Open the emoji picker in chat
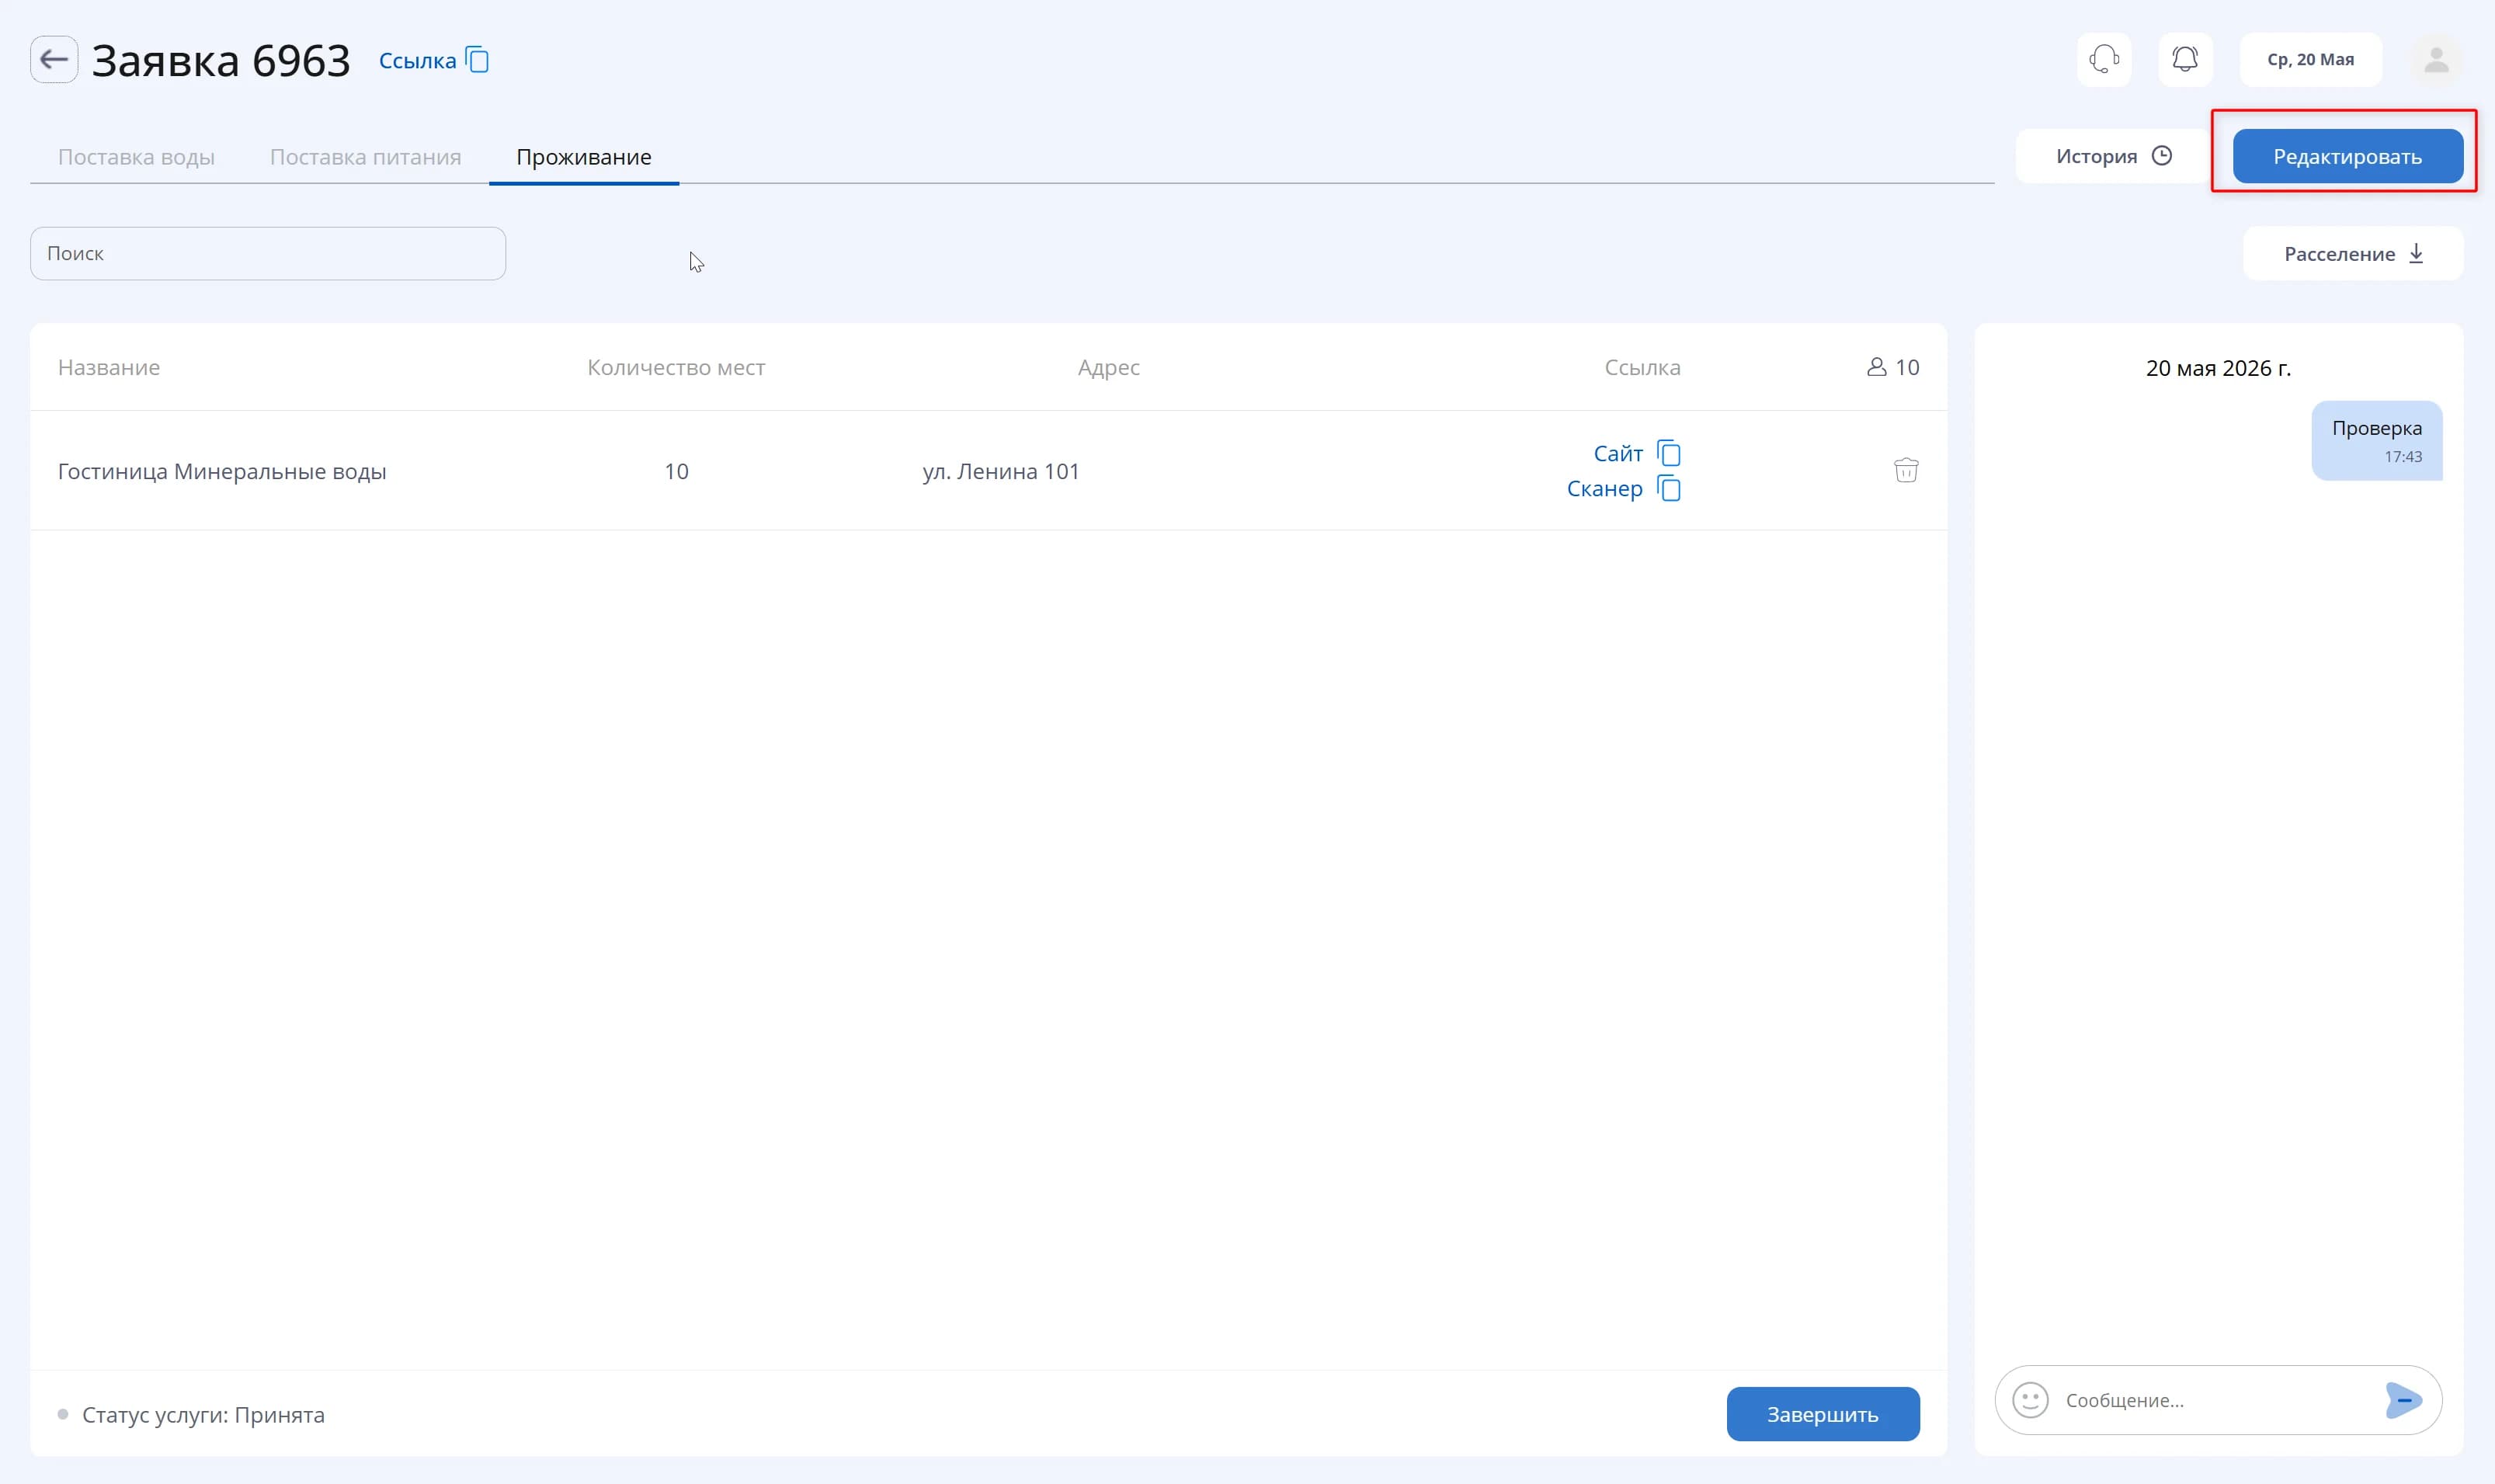This screenshot has width=2495, height=1484. [x=2030, y=1400]
